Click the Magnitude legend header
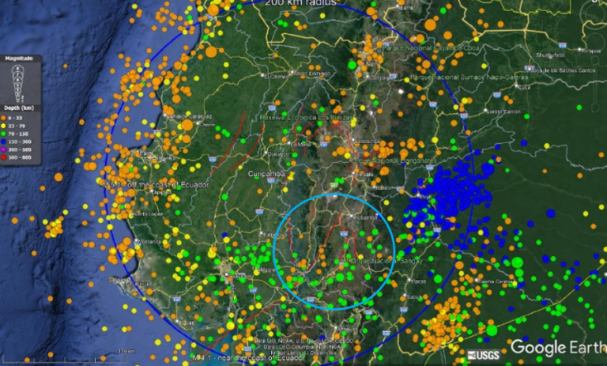 point(19,58)
